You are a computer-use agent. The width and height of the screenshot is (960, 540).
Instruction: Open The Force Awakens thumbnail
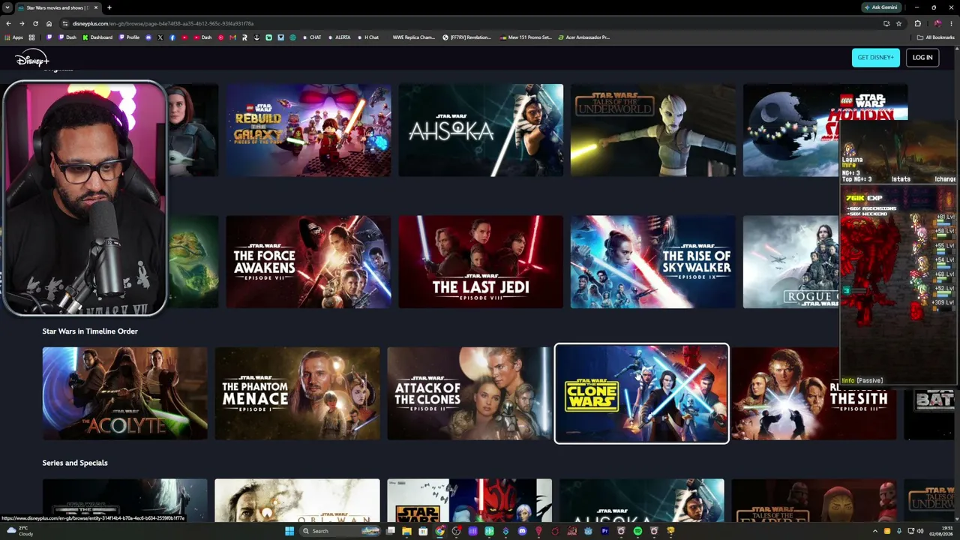pyautogui.click(x=308, y=262)
